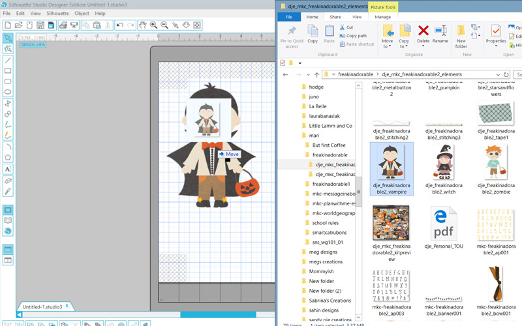Open the Silhouette Design Store icon in left sidebar
Screen dimensions: 522x326
8,231
